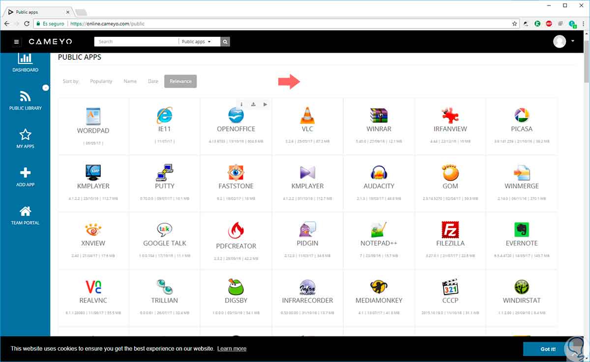590x362 pixels.
Task: Open the WordPad app icon
Action: click(x=93, y=117)
